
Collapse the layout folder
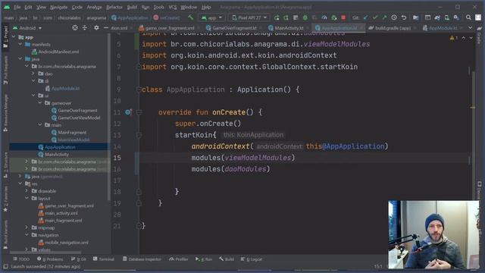click(x=27, y=198)
